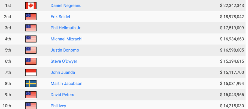Select the US flag in Steve O'Dwyer's row
The height and width of the screenshot is (109, 248).
pos(31,61)
